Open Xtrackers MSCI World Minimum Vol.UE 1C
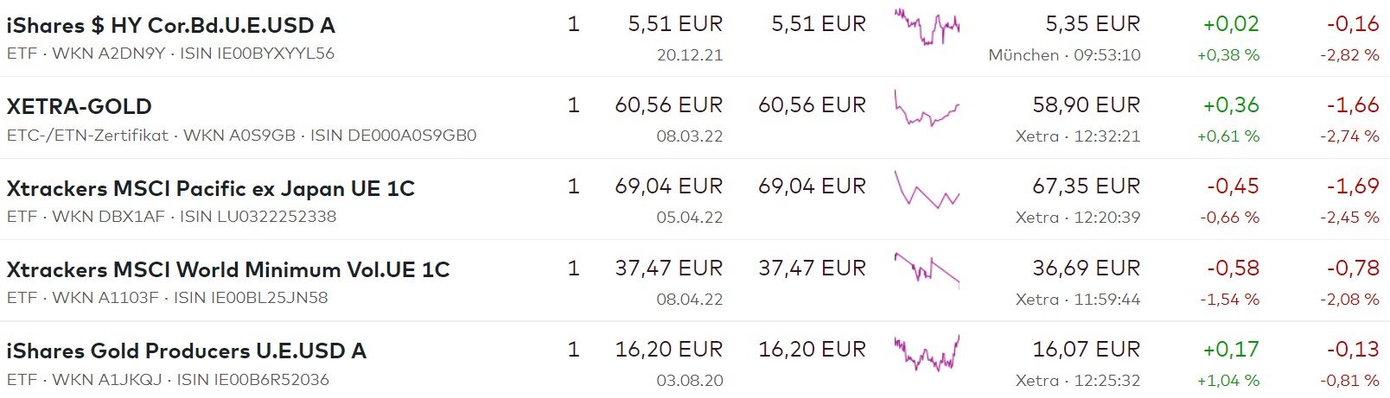 [227, 269]
